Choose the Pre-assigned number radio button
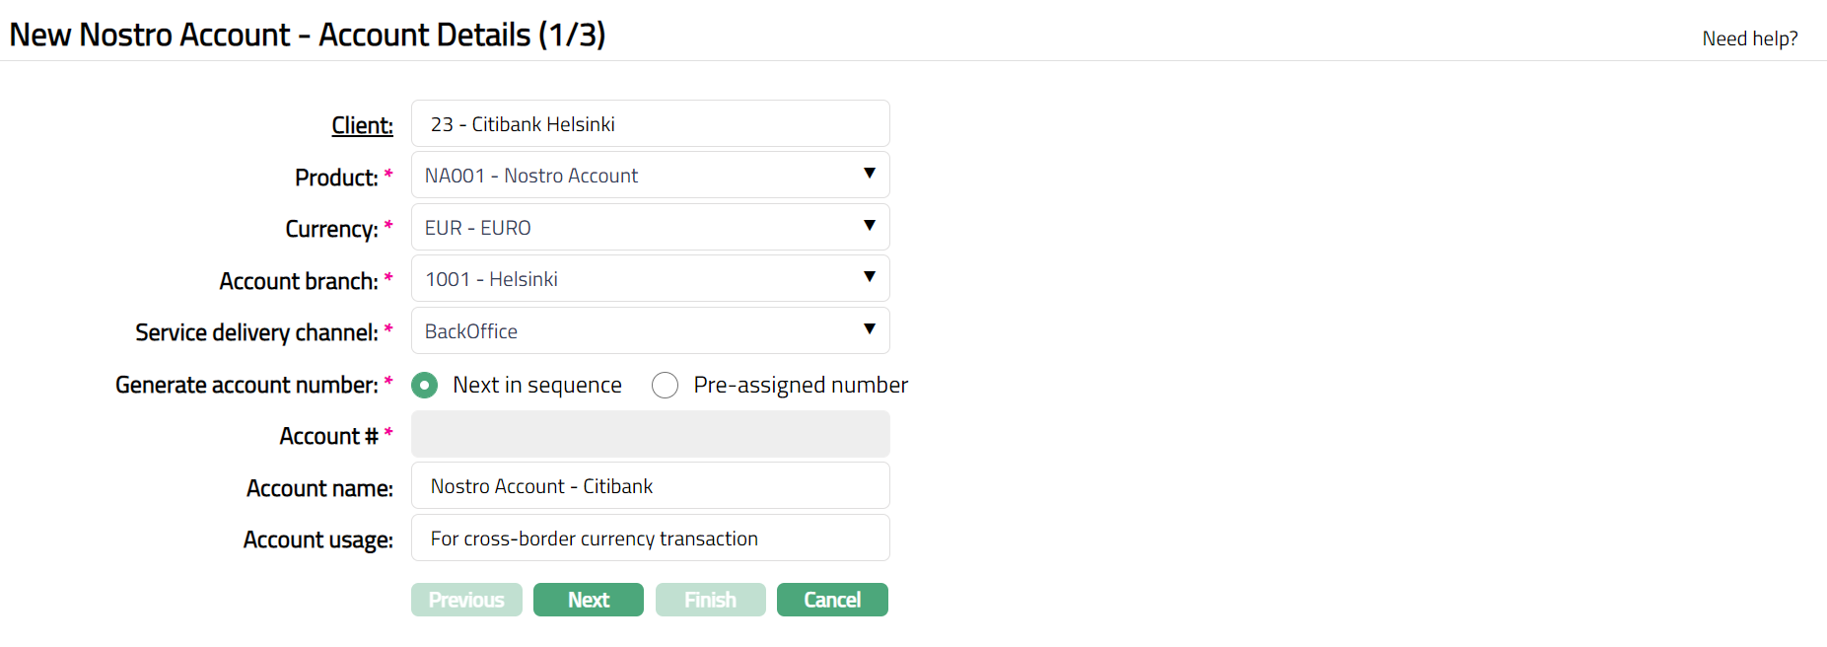 pos(666,385)
